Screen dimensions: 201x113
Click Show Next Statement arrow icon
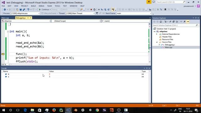point(99,10)
